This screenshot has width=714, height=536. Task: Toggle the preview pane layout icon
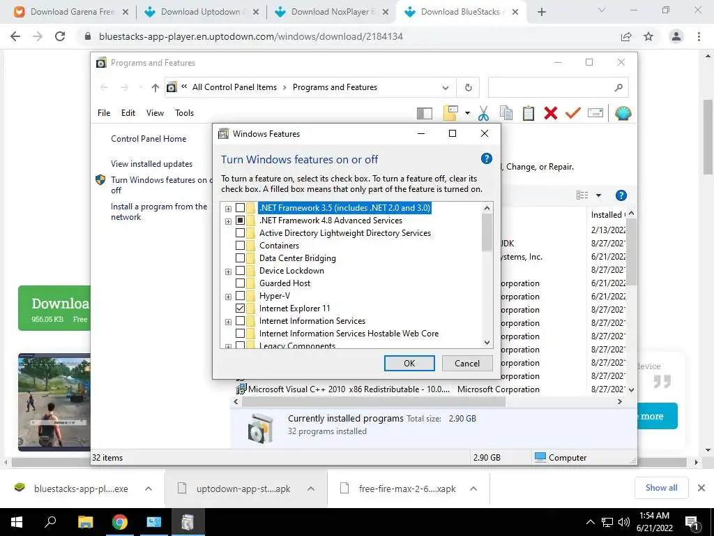[x=425, y=113]
